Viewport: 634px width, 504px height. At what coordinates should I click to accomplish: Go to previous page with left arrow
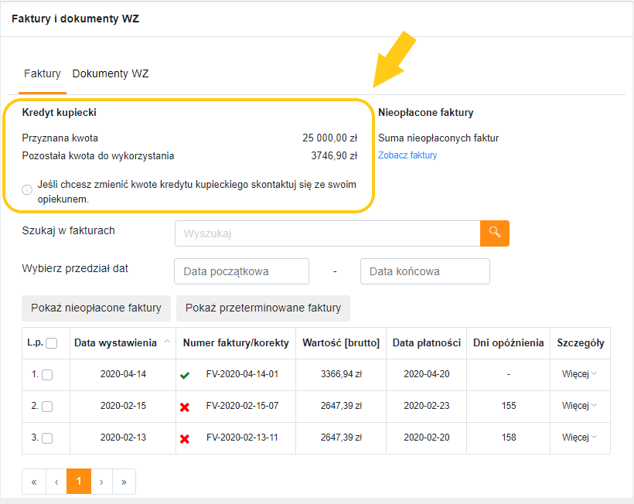click(x=56, y=482)
